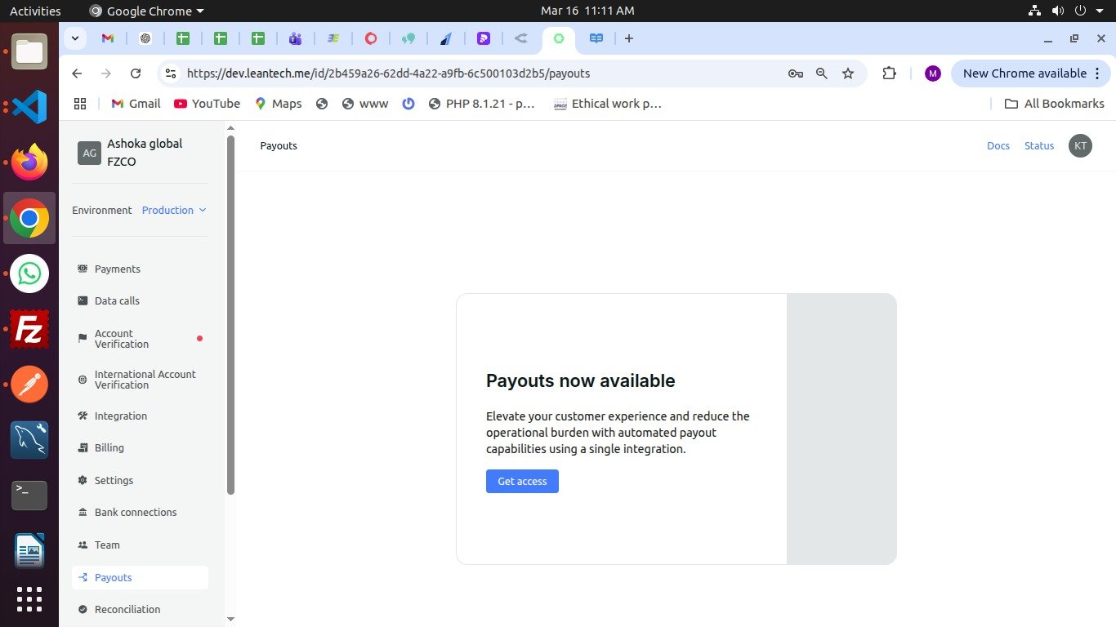Expand the Production environment dropdown
The image size is (1116, 627).
[x=174, y=210]
